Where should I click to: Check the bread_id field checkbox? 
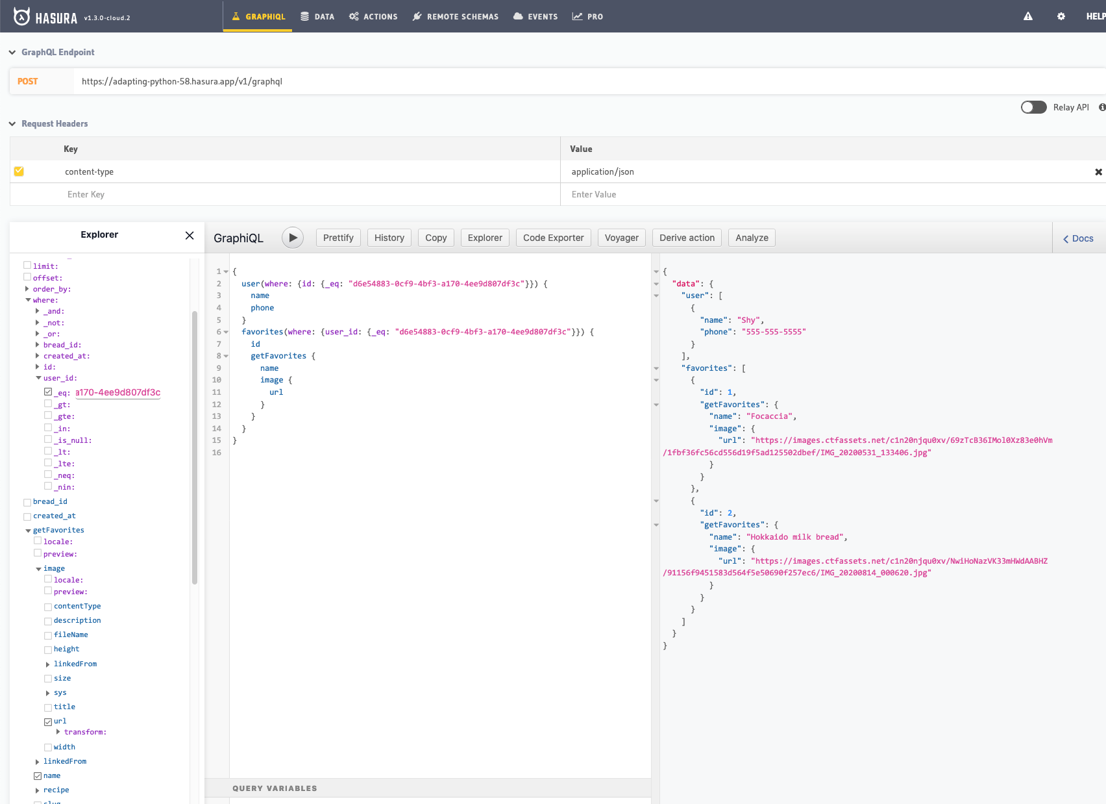[x=27, y=502]
